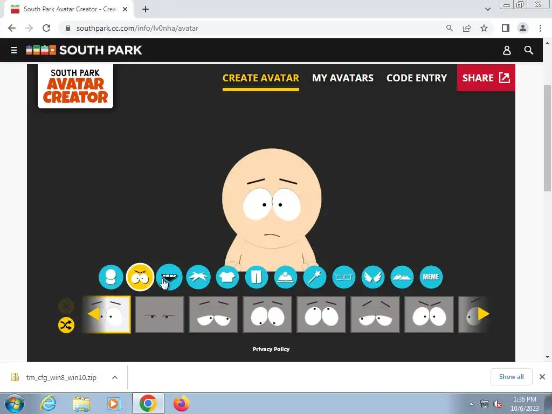
Task: Open the taskbar clock showing 1:36 PM
Action: click(525, 404)
